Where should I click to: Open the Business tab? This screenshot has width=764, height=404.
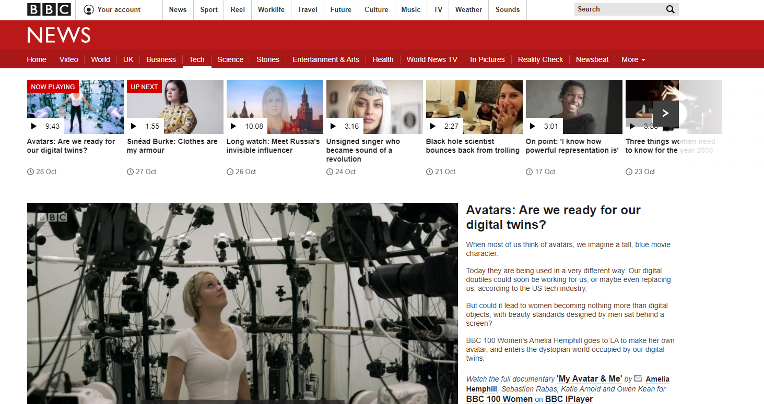pyautogui.click(x=161, y=59)
